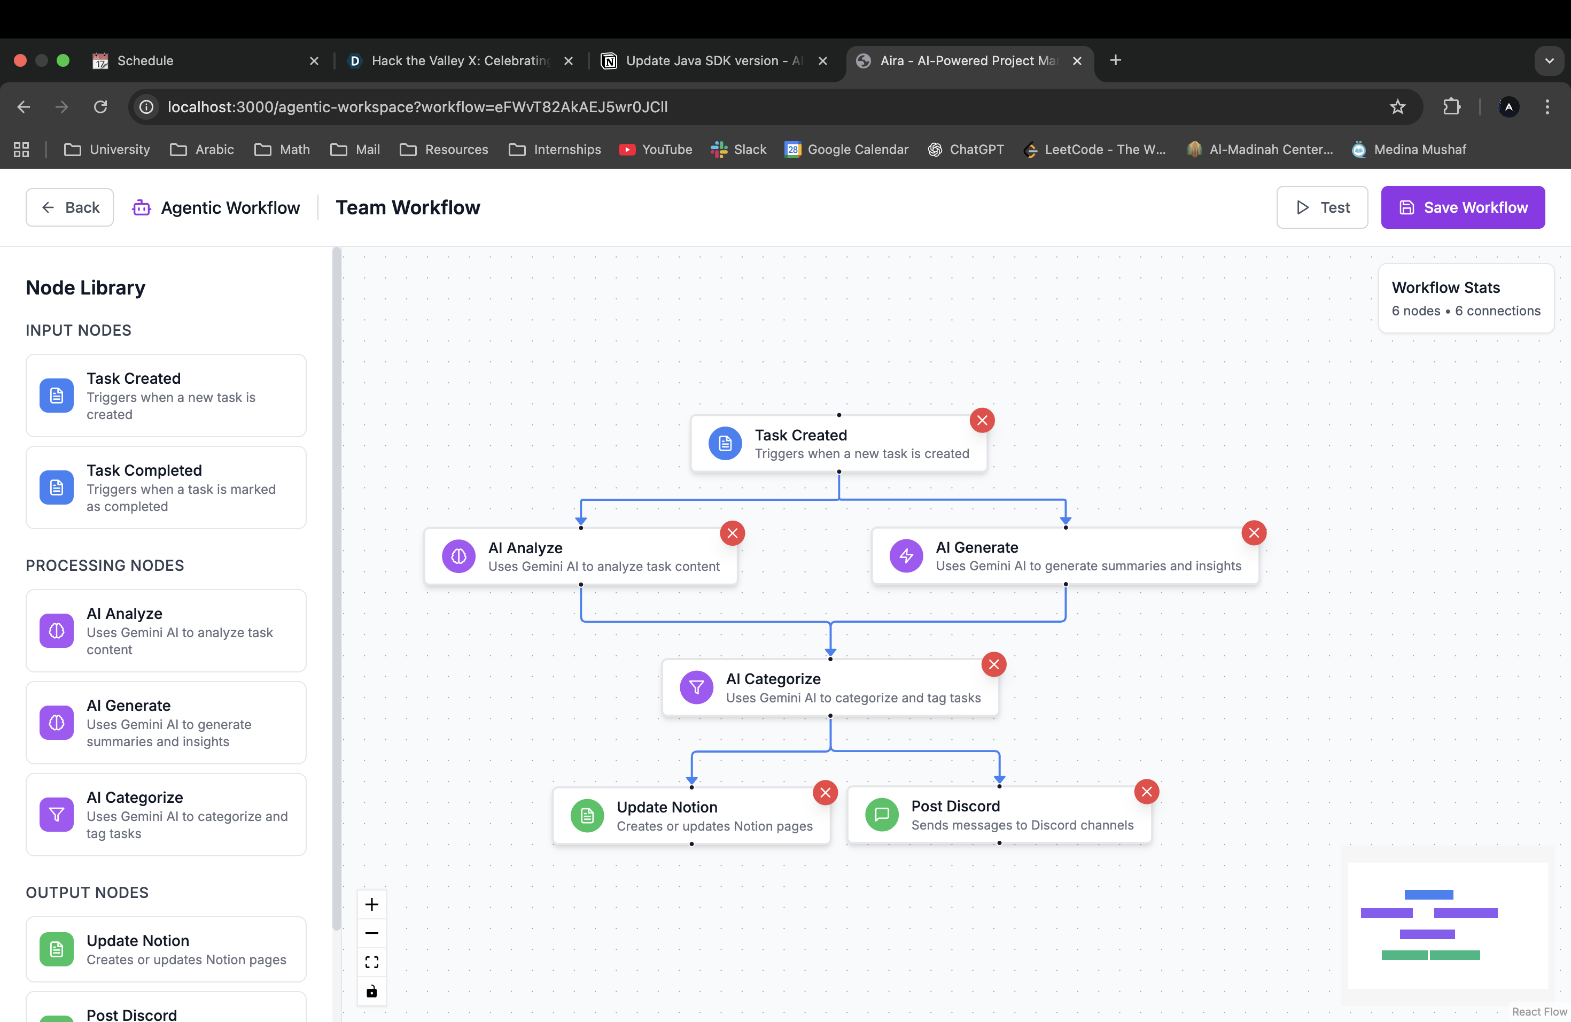Click the zoom out canvas control
Image resolution: width=1571 pixels, height=1022 pixels.
[371, 933]
